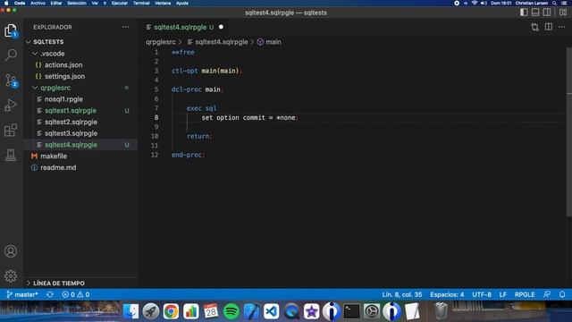572x322 pixels.
Task: Change encoding via UTF-8 indicator
Action: (482, 294)
